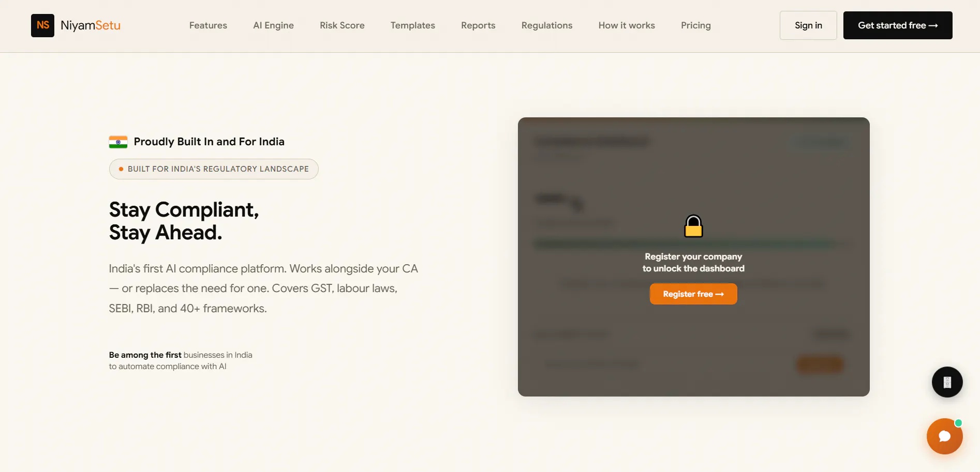Click the blurred dashboard preview heading

(591, 141)
